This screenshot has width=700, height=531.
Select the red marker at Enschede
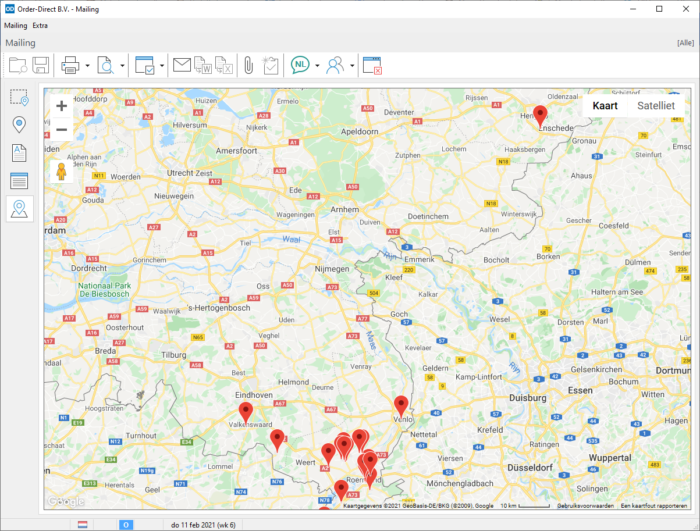(541, 116)
